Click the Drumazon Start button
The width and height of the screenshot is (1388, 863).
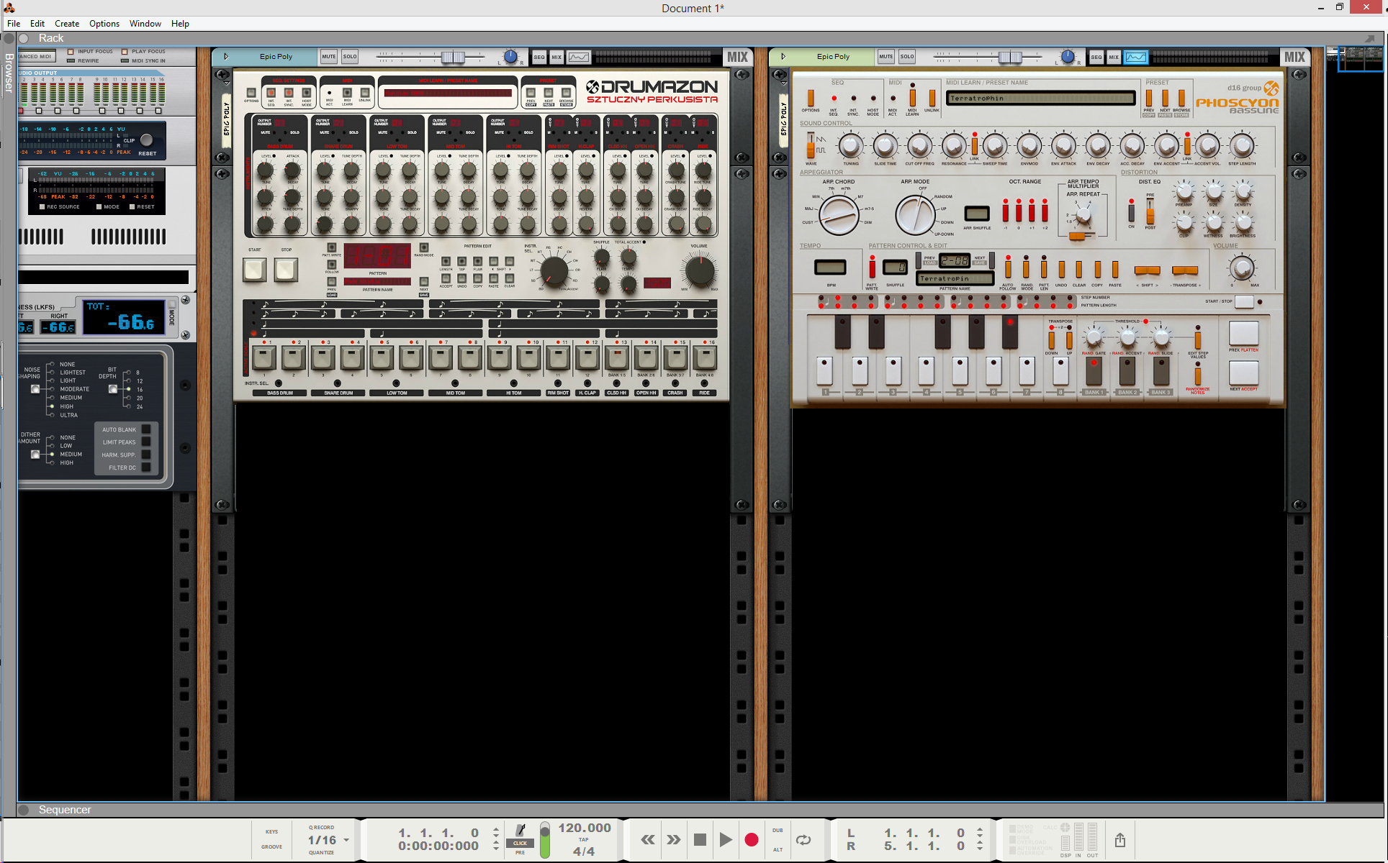tap(255, 270)
